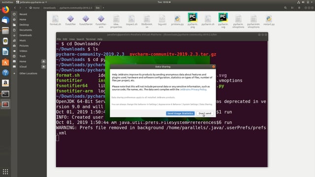
Task: Open Videos in sidebar
Action: click(23, 51)
